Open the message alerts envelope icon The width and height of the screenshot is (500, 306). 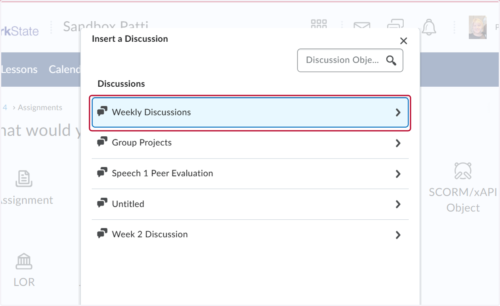click(362, 25)
